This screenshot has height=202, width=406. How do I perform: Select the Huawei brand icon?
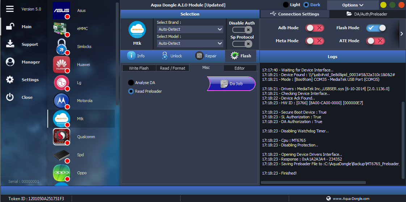click(x=62, y=65)
